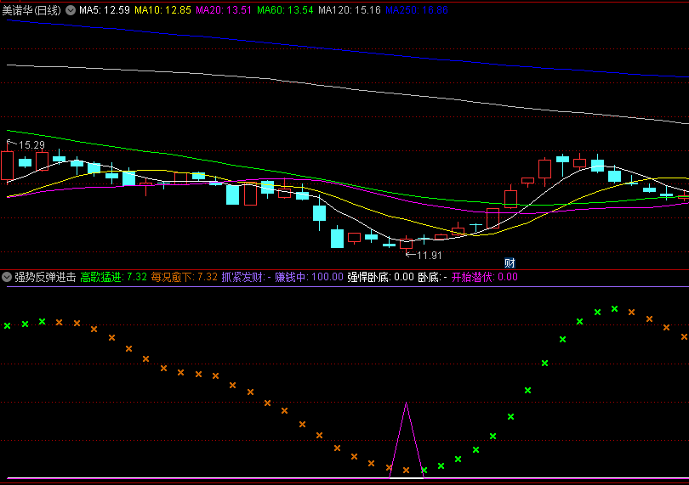Click the MA120 legend label
Screen dimensions: 689x485
350,10
